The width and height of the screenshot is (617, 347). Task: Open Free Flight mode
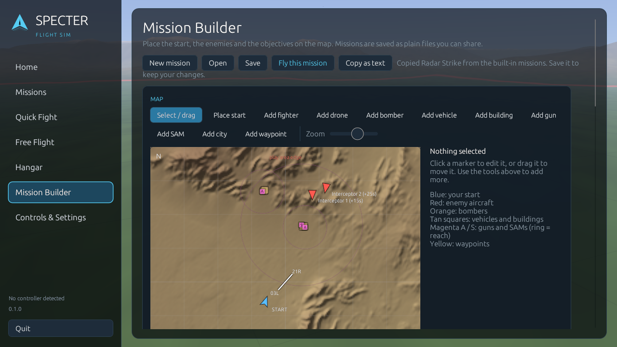click(61, 142)
